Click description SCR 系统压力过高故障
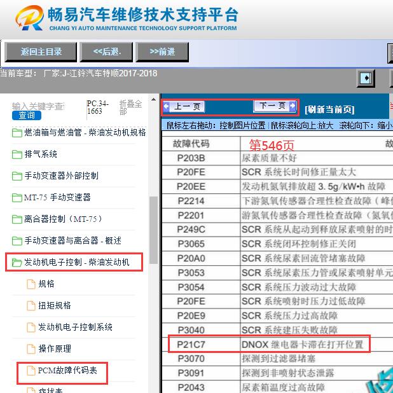393x393 pixels. click(x=289, y=315)
